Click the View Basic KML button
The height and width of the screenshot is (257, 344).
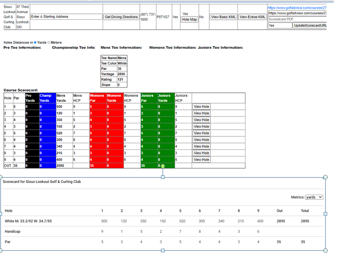coord(223,17)
